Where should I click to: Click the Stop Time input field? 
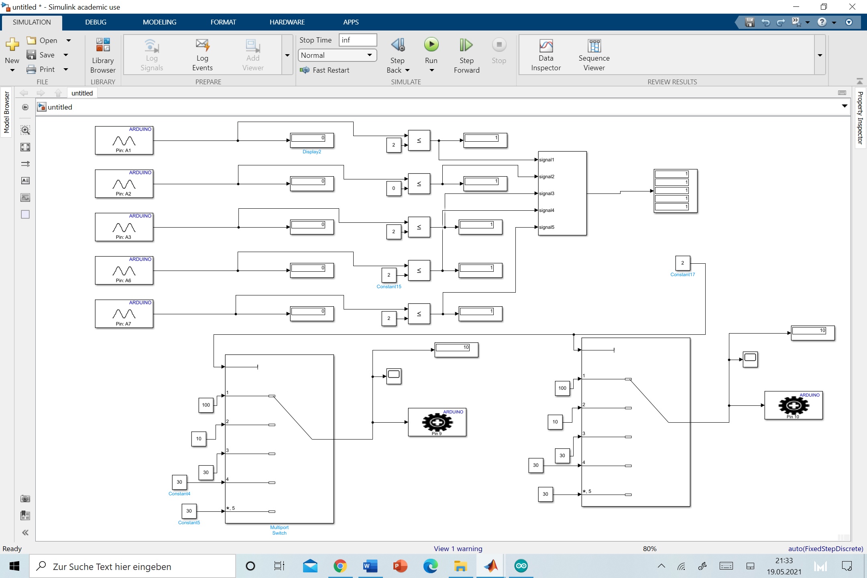coord(357,40)
